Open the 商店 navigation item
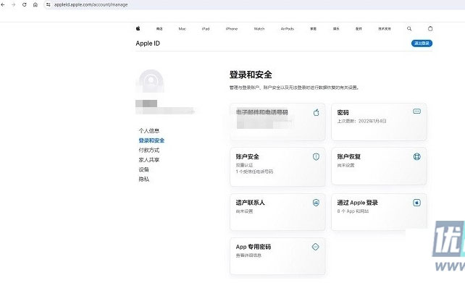This screenshot has height=283, width=465. tap(159, 29)
